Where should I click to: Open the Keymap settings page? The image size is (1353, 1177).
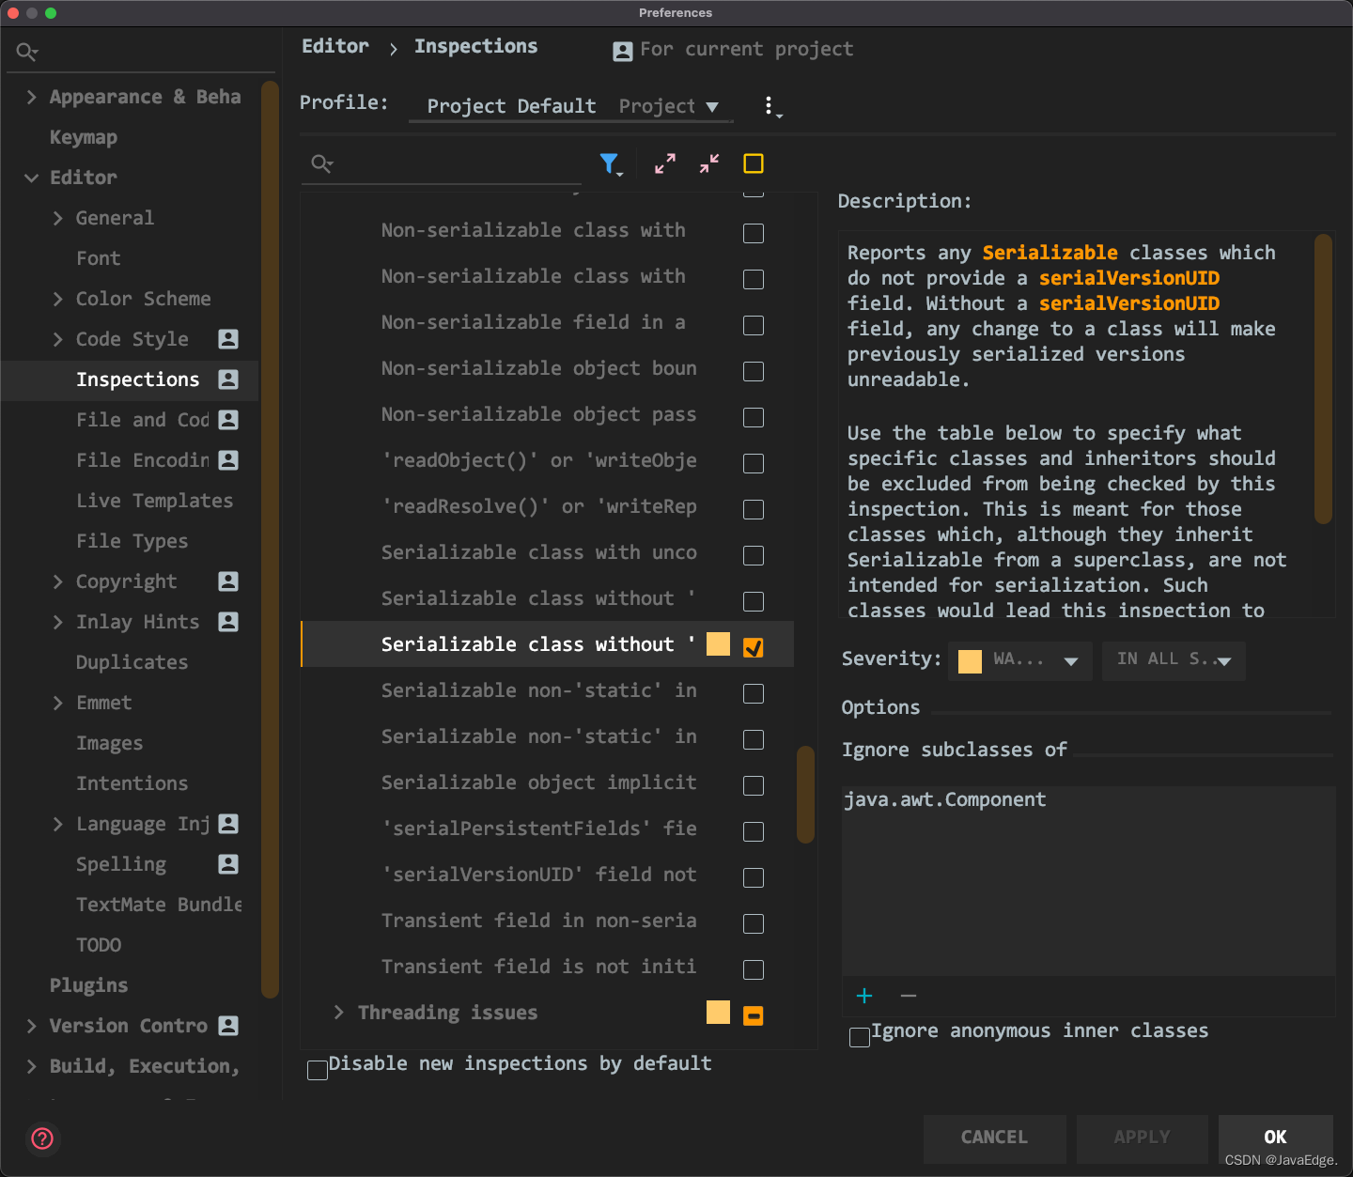84,137
